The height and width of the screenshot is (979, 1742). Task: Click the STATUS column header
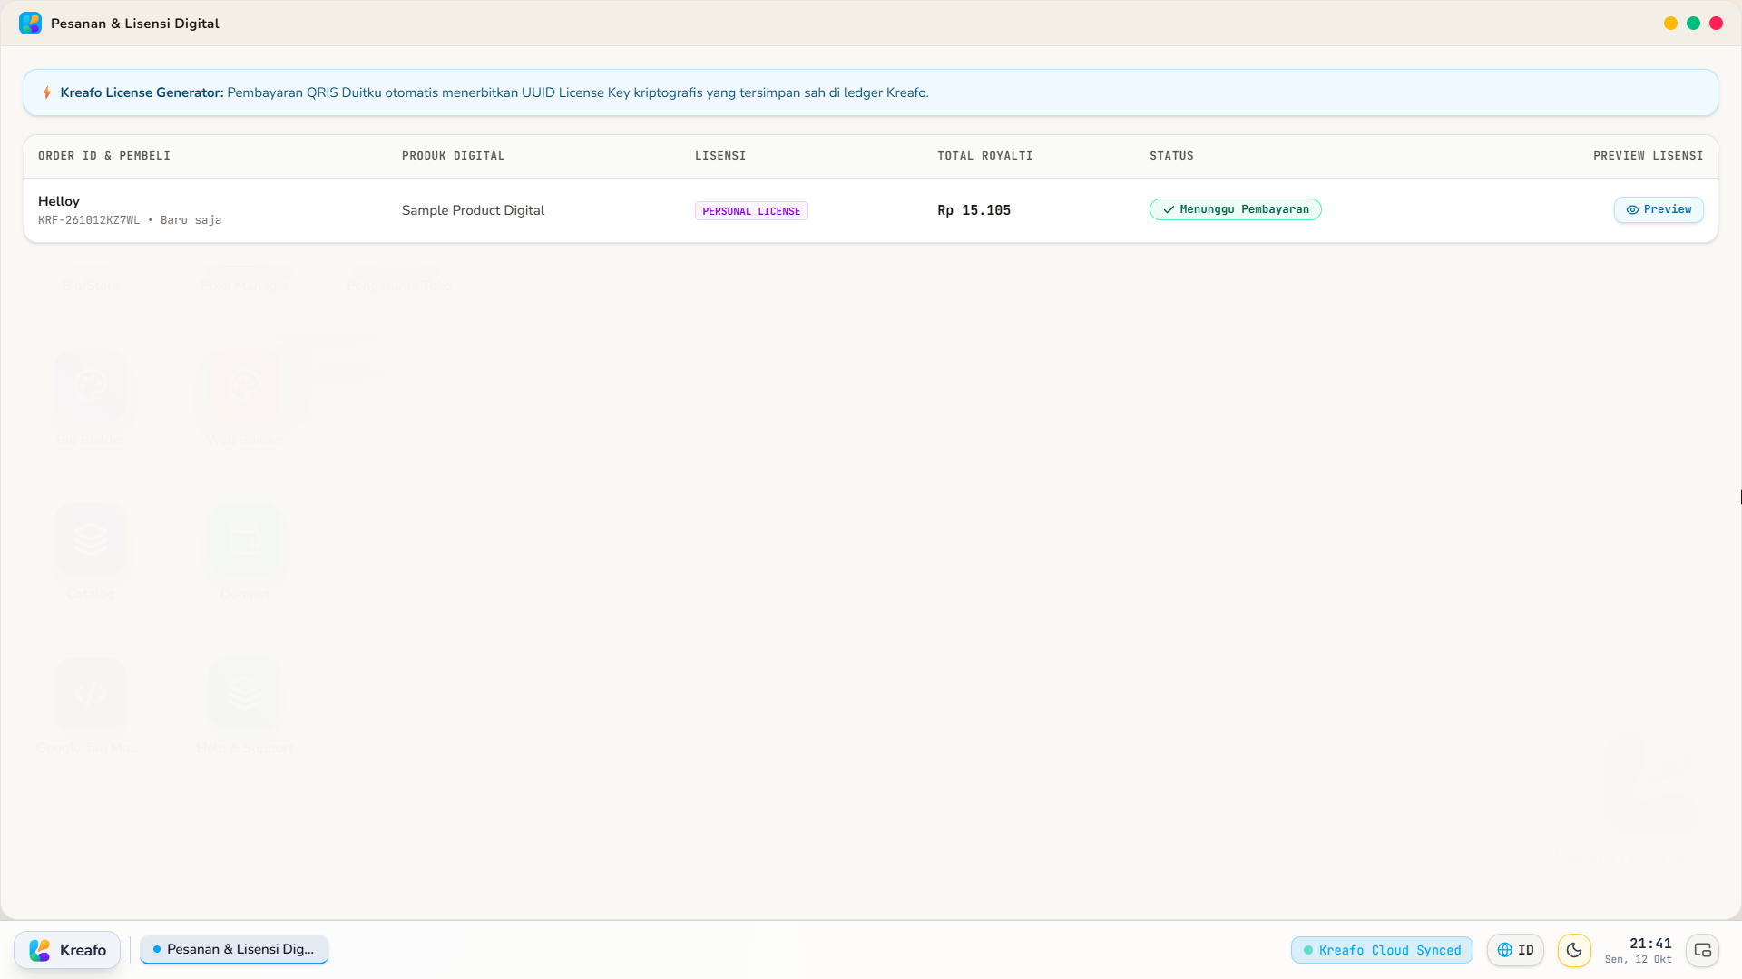(1171, 156)
